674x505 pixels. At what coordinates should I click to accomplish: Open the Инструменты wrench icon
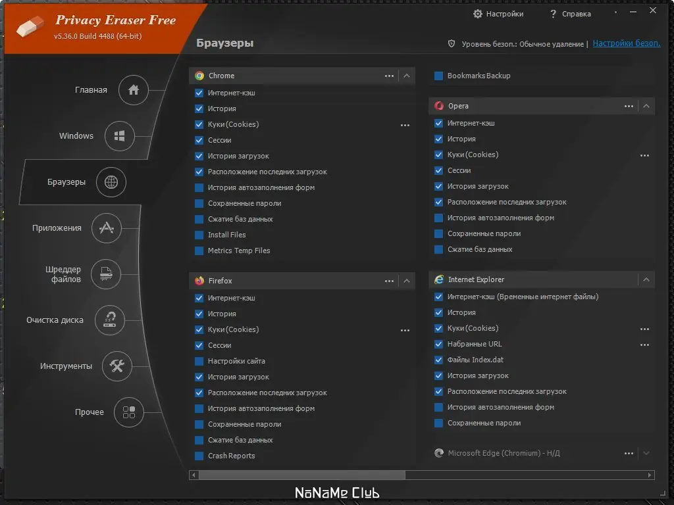[x=117, y=366]
